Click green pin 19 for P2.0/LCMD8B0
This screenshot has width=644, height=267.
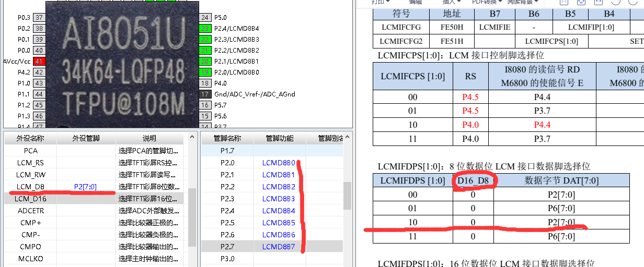click(x=205, y=72)
